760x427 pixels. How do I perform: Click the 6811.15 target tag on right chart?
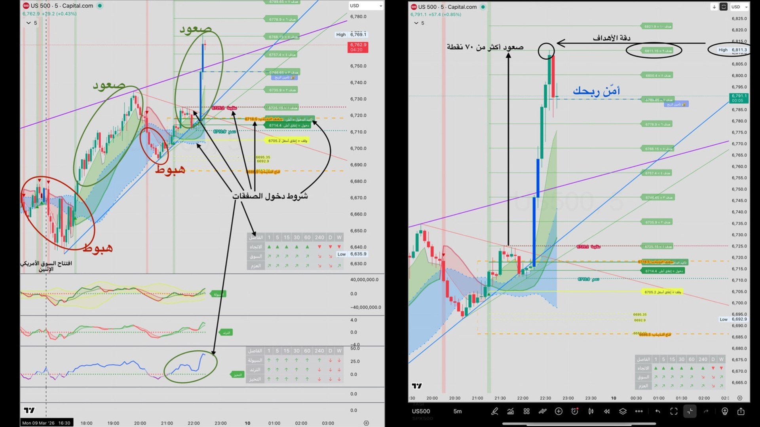[657, 51]
